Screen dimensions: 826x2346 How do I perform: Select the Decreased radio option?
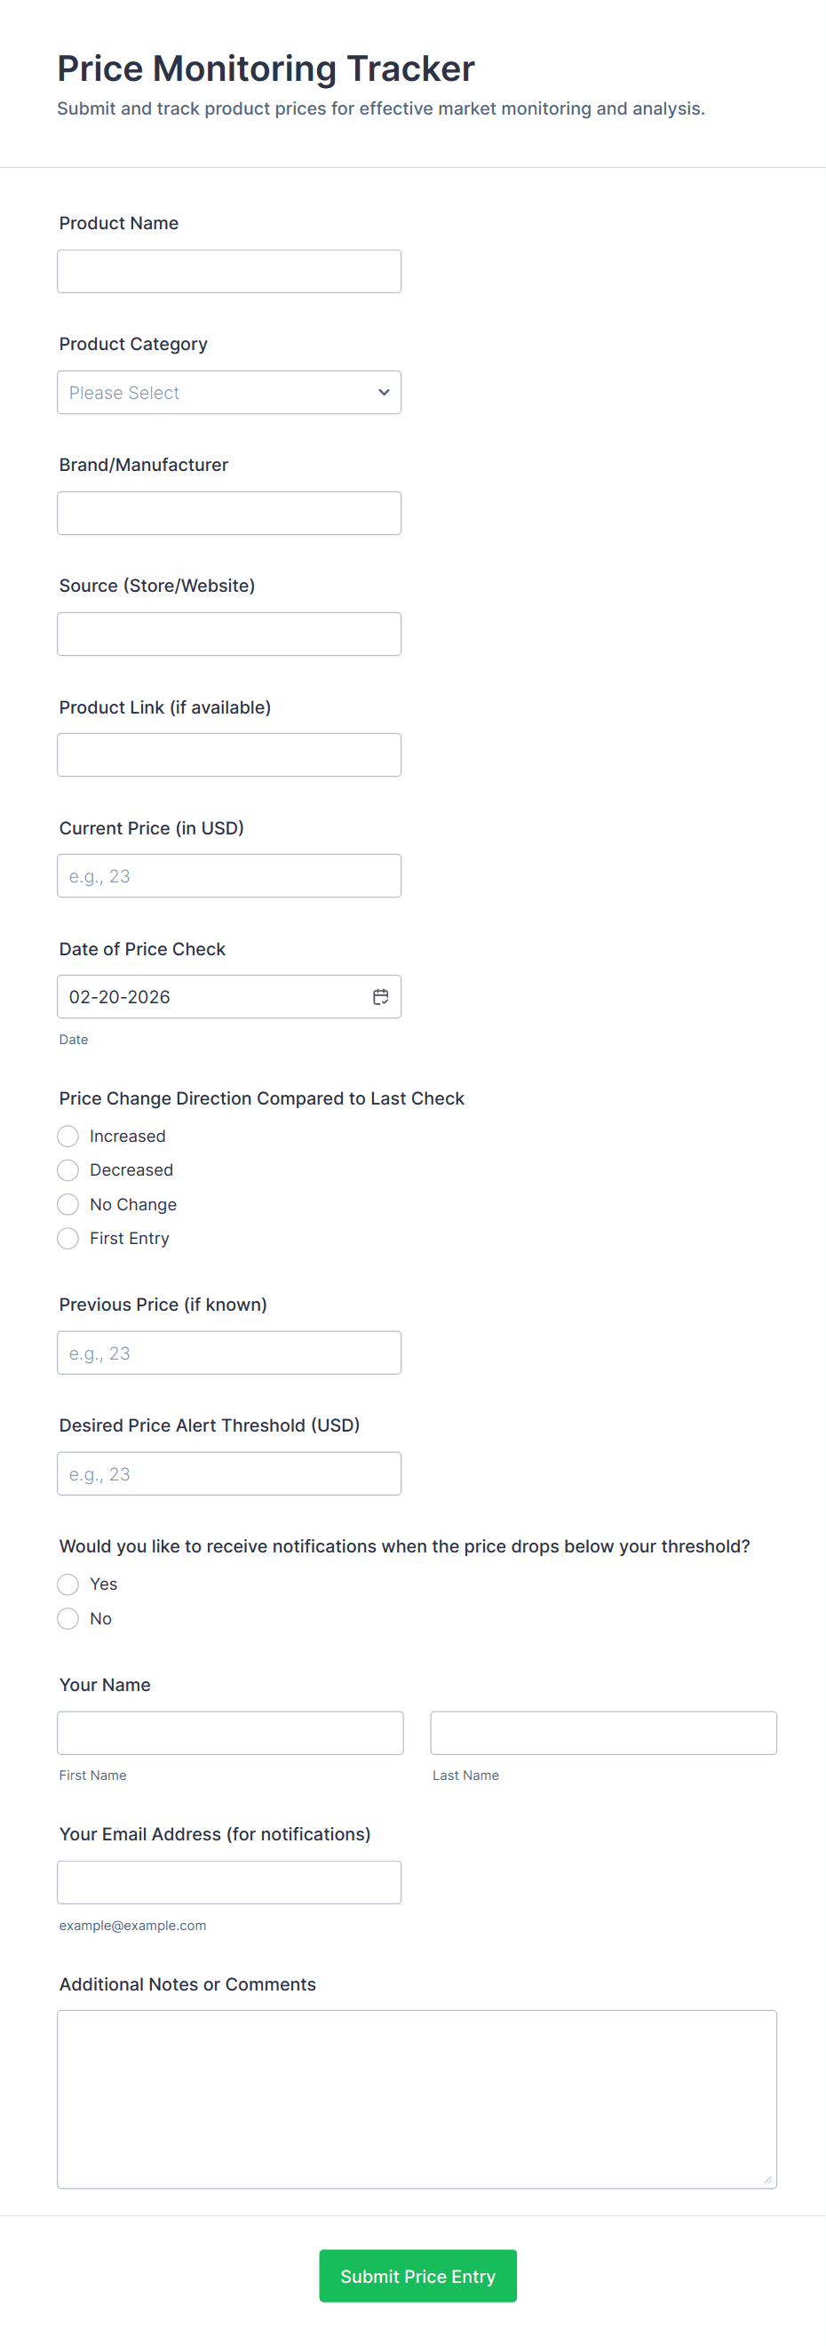[x=68, y=1169]
